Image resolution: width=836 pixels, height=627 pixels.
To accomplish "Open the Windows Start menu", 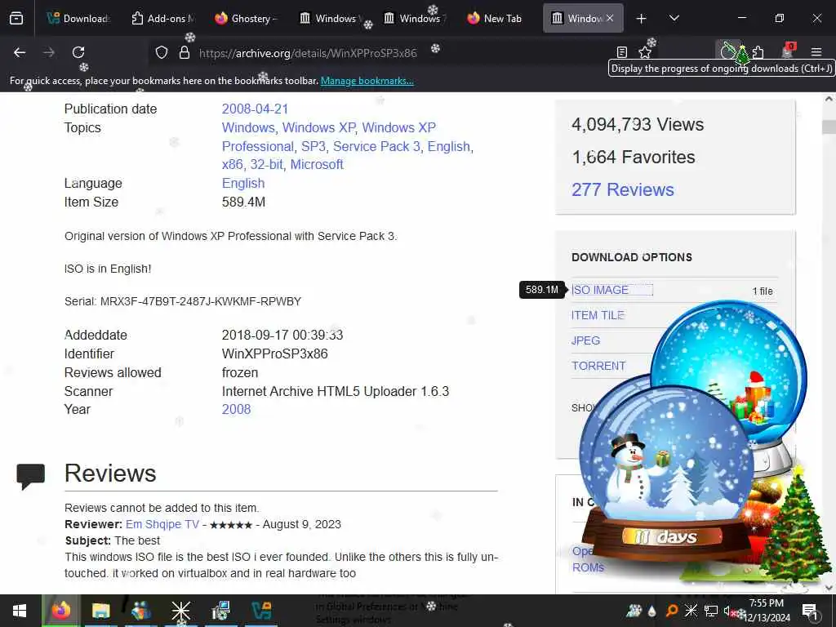I will pos(20,611).
